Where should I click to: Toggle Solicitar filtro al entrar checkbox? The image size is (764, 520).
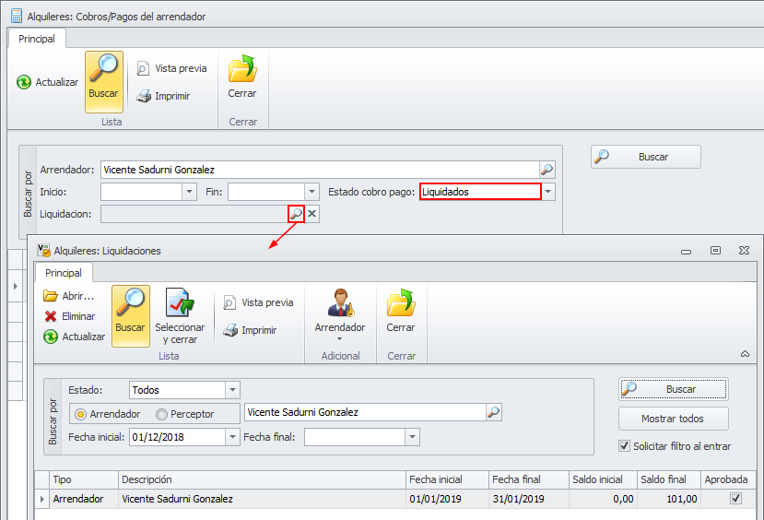pyautogui.click(x=624, y=446)
